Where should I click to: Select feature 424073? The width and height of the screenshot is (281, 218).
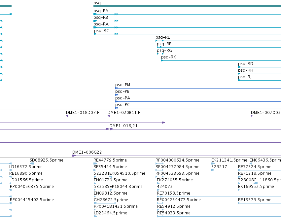click(x=165, y=186)
